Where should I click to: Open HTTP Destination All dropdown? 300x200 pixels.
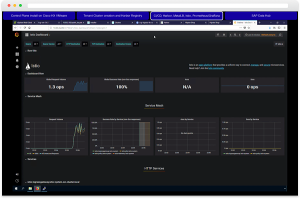click(85, 44)
